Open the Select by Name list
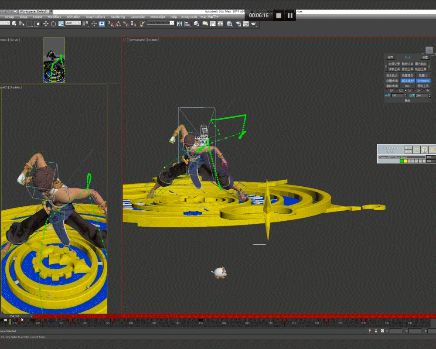Screen dimensions: 436x349 [x=21, y=24]
